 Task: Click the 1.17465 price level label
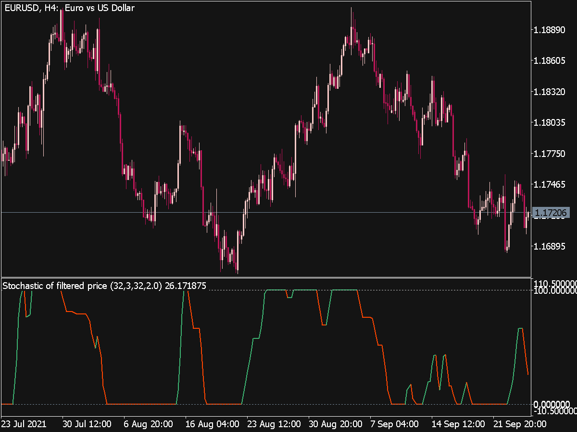pos(550,184)
